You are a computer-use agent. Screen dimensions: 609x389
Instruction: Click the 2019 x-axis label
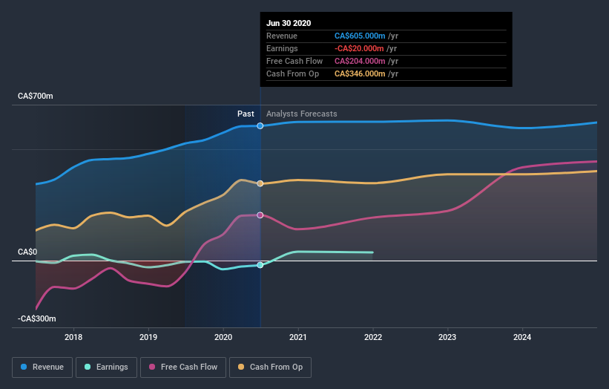[148, 337]
